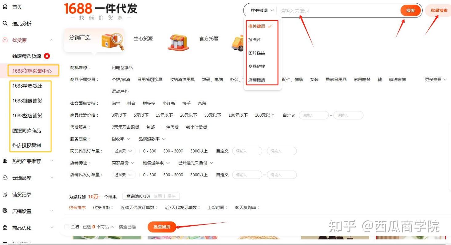
Task: Click the 云选品库 cloud icon
Action: (5, 178)
